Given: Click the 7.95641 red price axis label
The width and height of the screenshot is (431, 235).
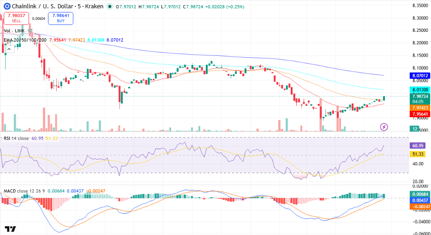Looking at the screenshot, I should (420, 114).
